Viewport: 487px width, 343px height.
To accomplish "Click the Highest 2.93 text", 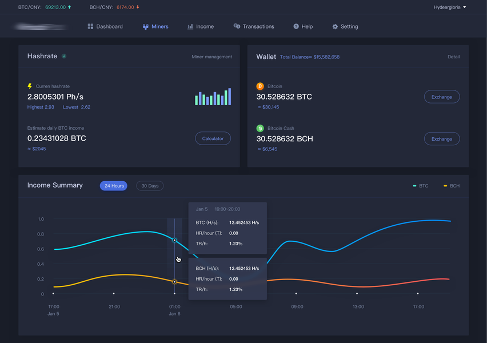I will coord(41,107).
